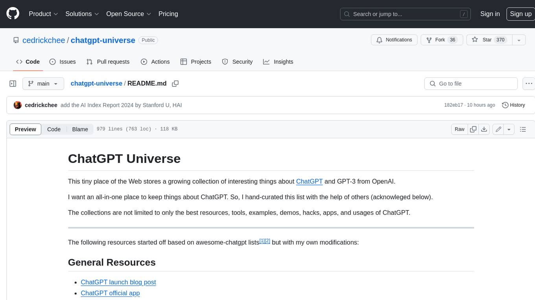Expand the file tree side panel

(x=13, y=84)
